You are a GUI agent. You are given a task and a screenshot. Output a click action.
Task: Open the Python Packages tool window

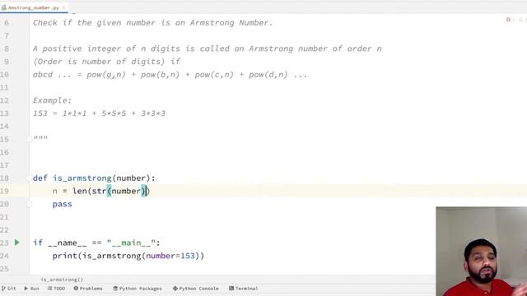click(138, 289)
